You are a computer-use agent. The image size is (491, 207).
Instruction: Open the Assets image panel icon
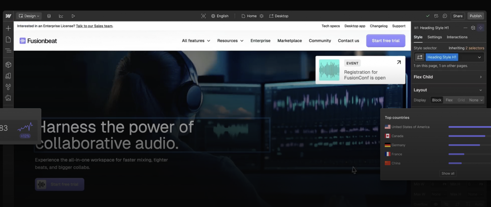[x=8, y=98]
